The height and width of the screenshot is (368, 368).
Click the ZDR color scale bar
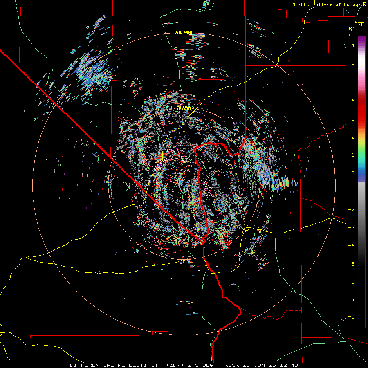(x=361, y=182)
